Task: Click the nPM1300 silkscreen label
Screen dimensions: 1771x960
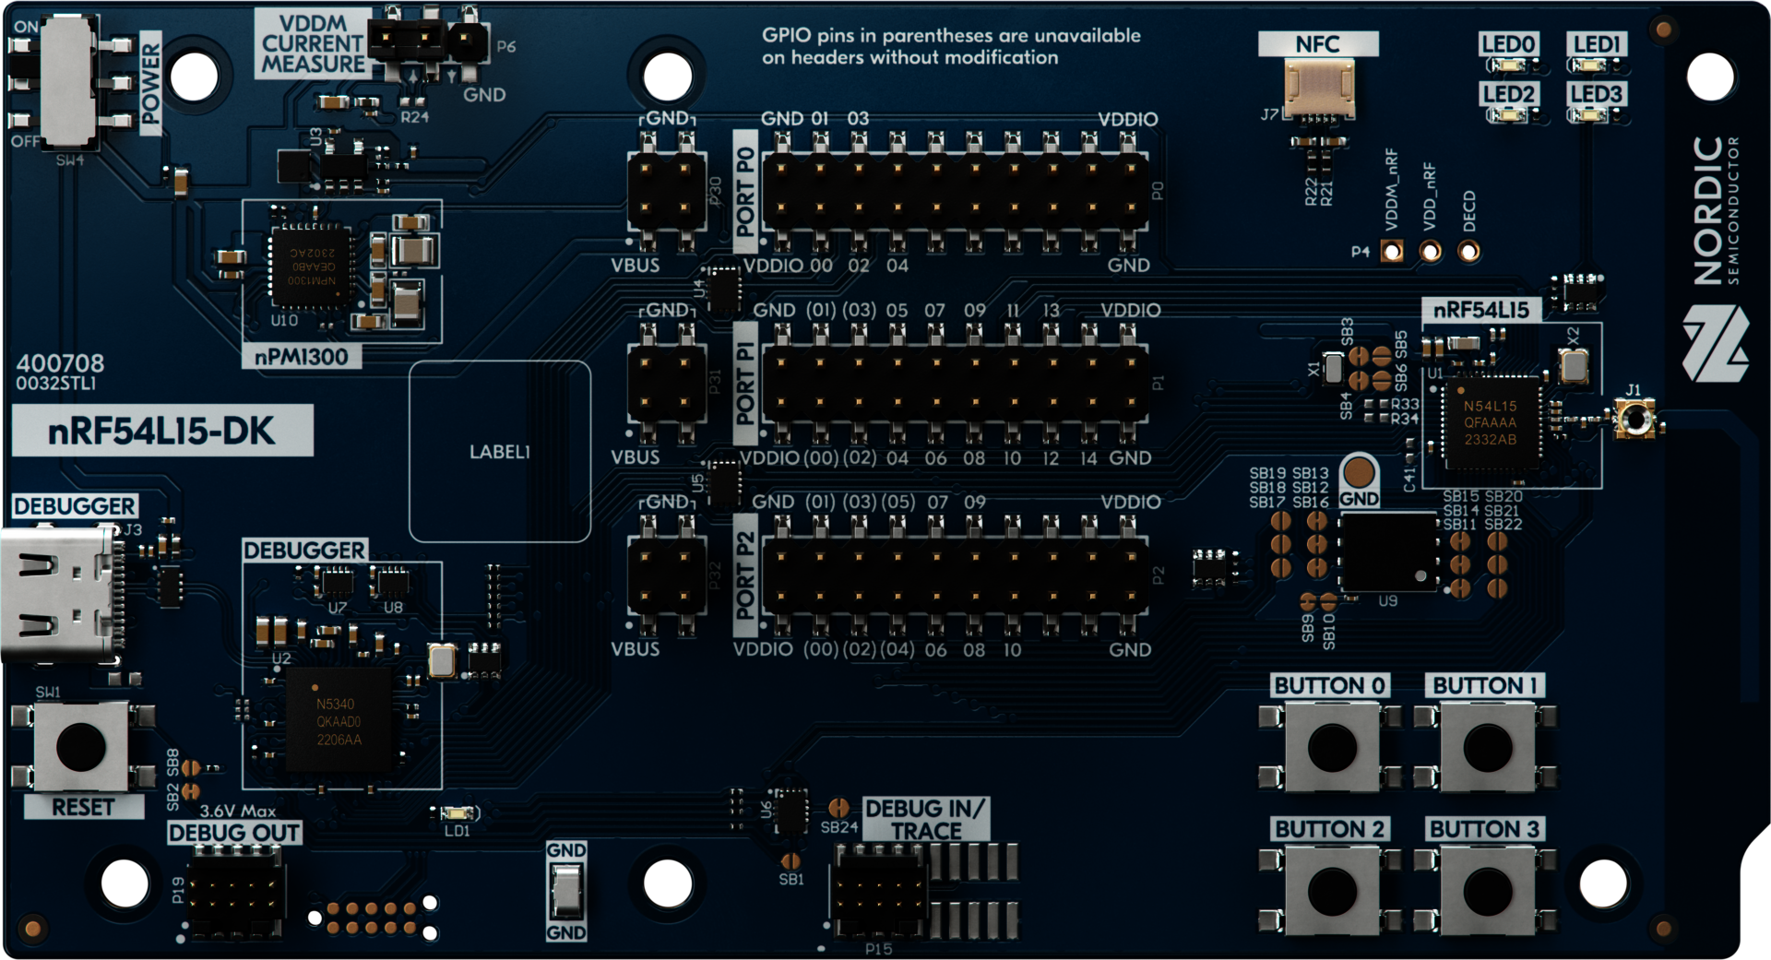Action: tap(302, 357)
